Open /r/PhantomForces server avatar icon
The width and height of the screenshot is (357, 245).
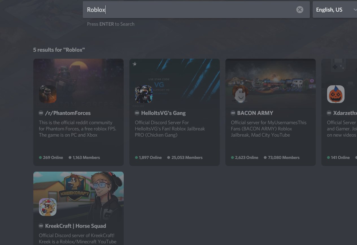(48, 94)
